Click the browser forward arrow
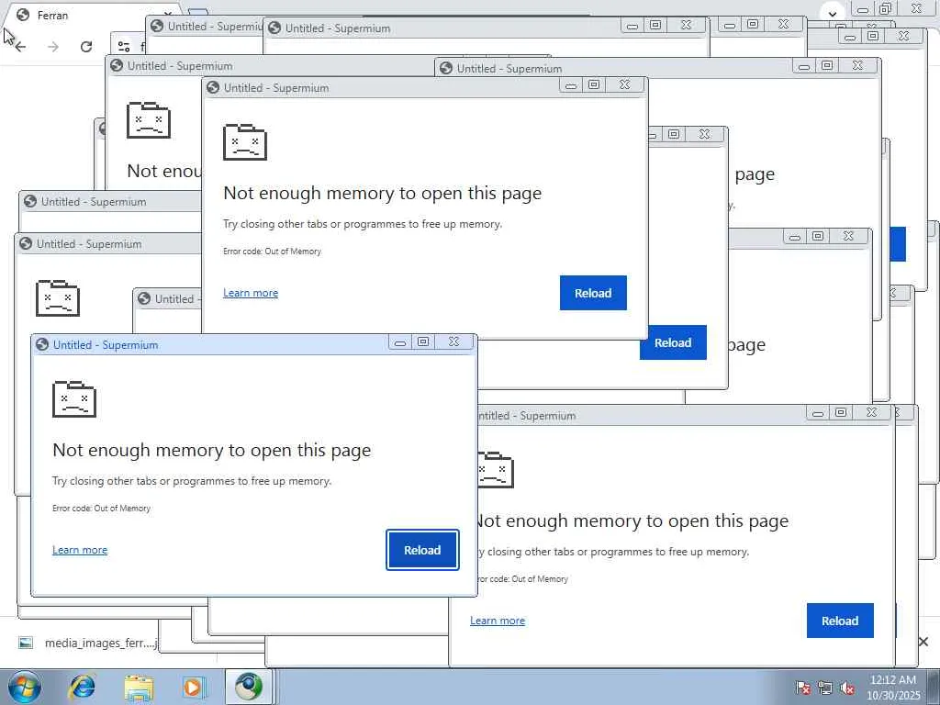Image resolution: width=940 pixels, height=705 pixels. (x=53, y=47)
